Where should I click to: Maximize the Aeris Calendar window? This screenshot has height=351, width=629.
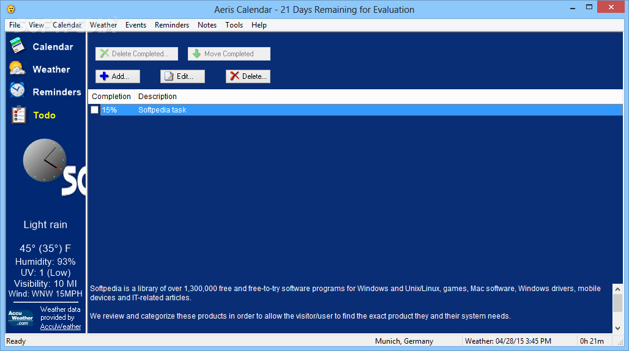(589, 7)
